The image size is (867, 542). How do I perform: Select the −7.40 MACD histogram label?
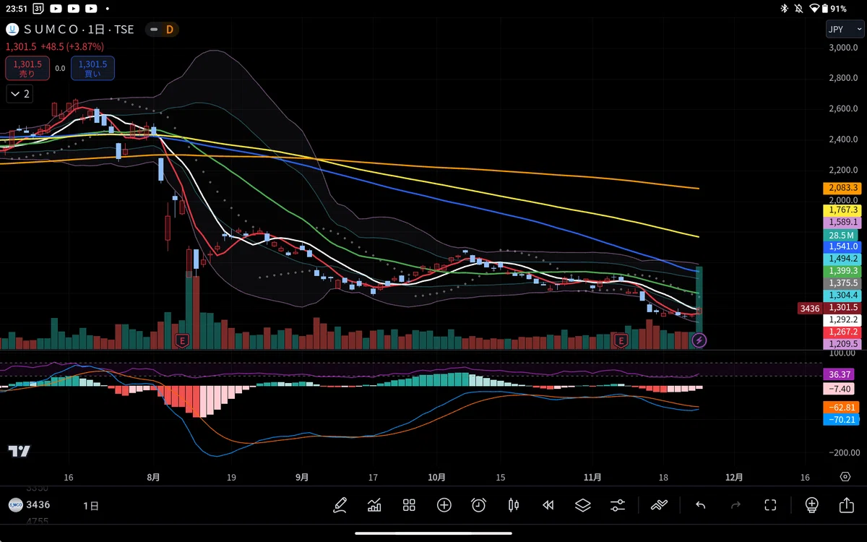click(839, 389)
